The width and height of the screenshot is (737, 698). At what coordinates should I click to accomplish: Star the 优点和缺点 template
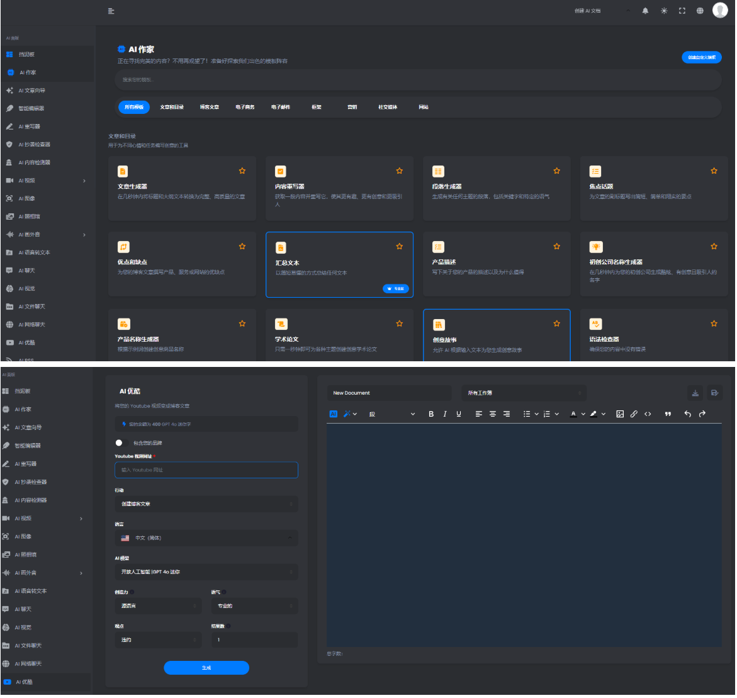242,247
